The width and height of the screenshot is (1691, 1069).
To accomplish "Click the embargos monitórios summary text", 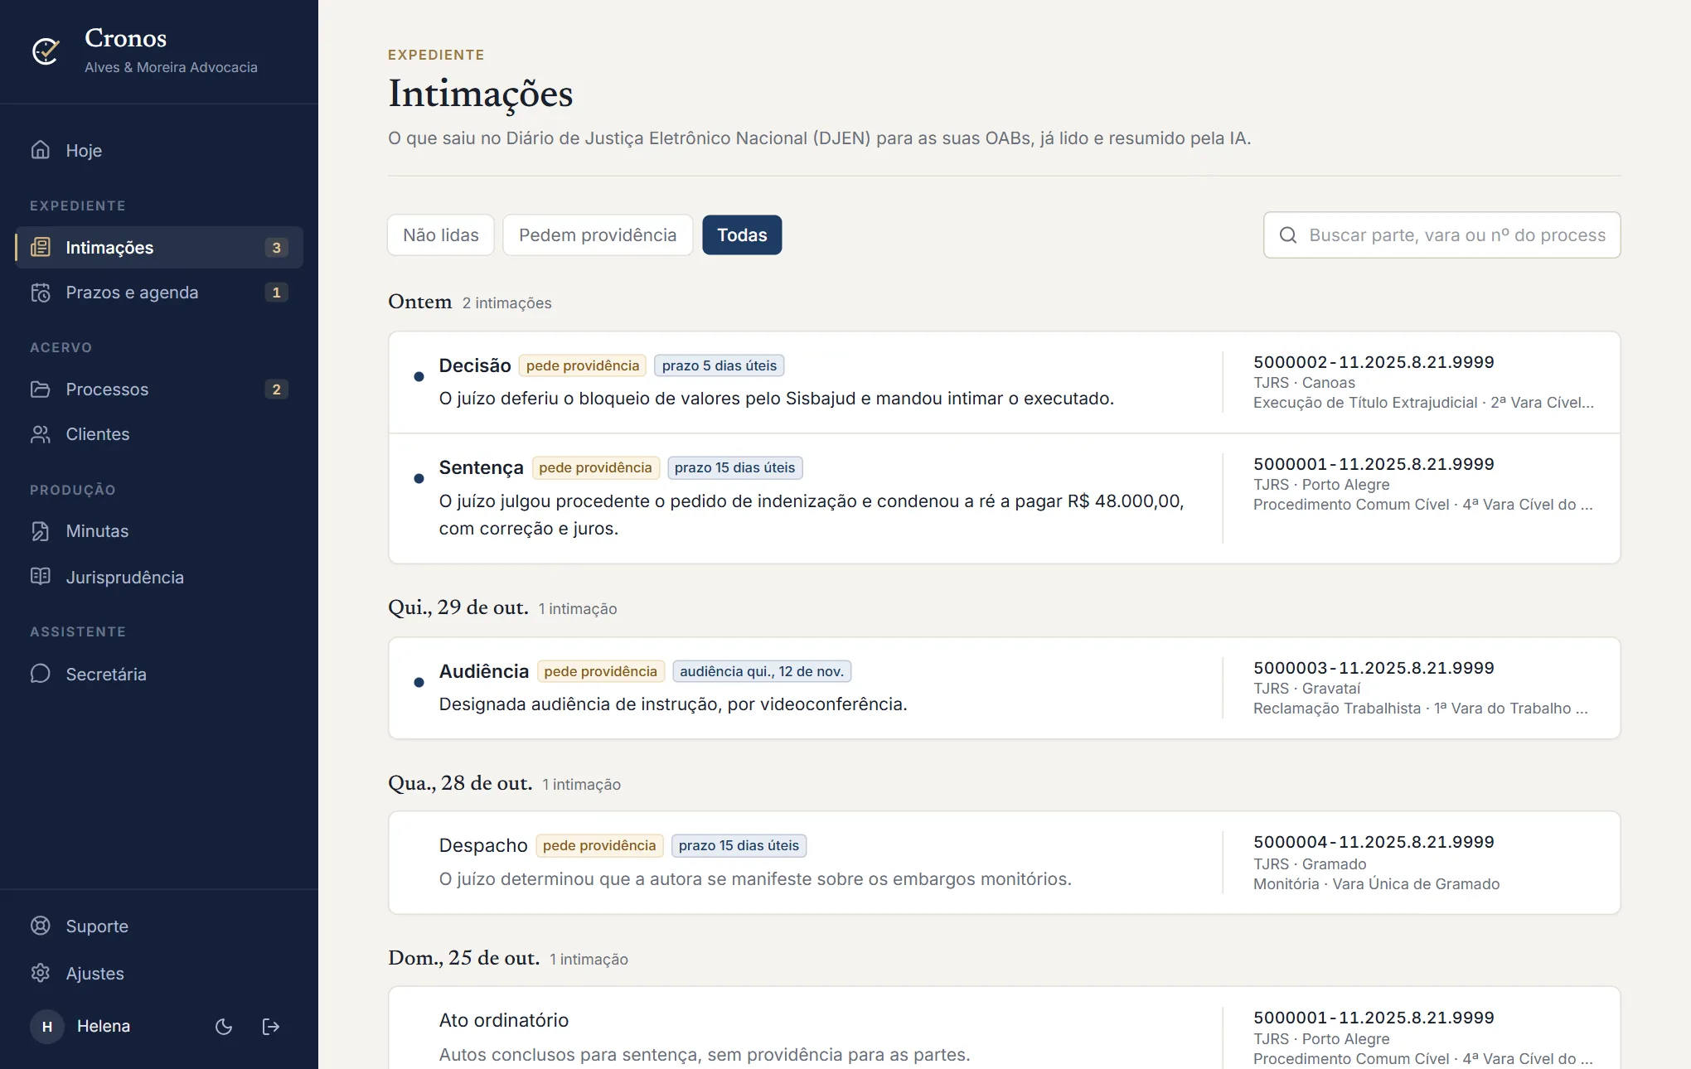I will (x=755, y=879).
